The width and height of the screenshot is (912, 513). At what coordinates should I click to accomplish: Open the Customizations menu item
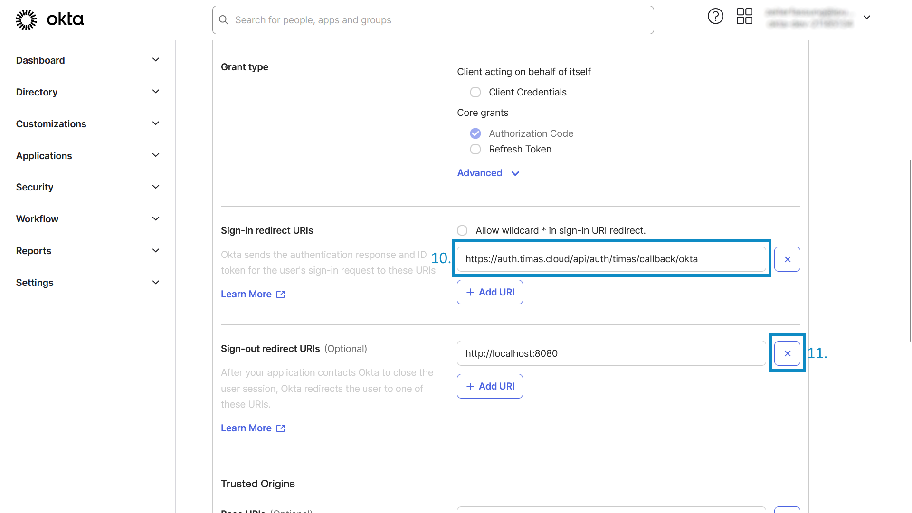pos(51,124)
